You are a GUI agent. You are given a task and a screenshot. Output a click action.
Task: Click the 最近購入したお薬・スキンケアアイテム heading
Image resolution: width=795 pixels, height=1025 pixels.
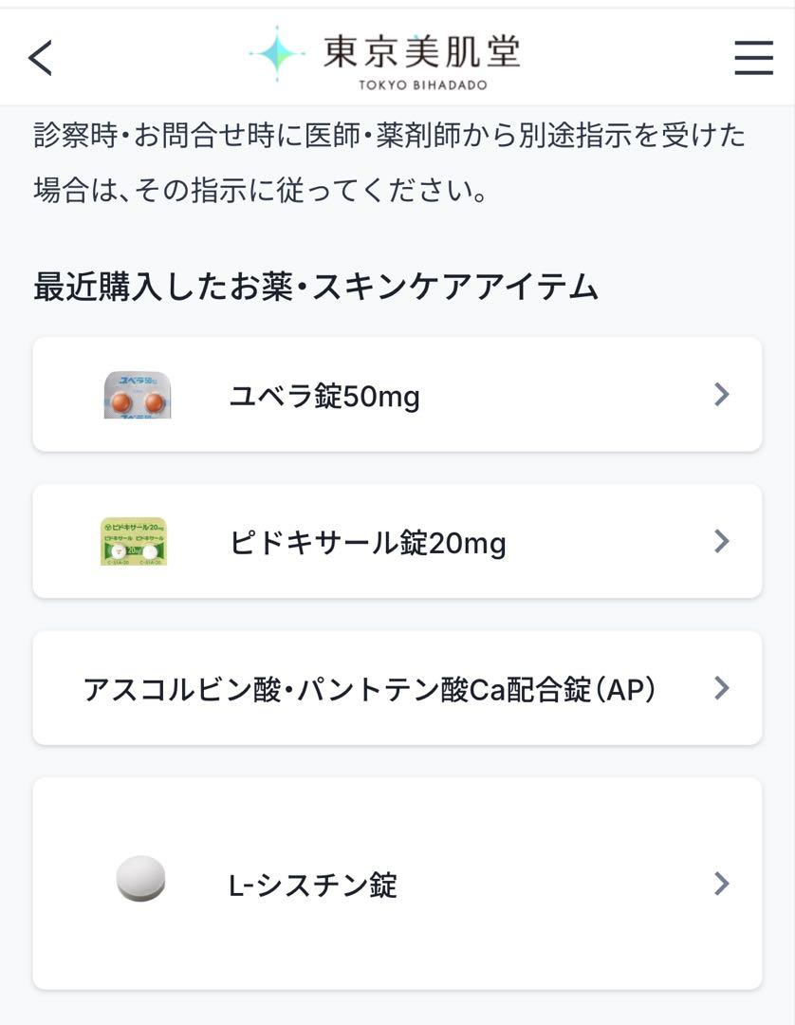pos(316,287)
